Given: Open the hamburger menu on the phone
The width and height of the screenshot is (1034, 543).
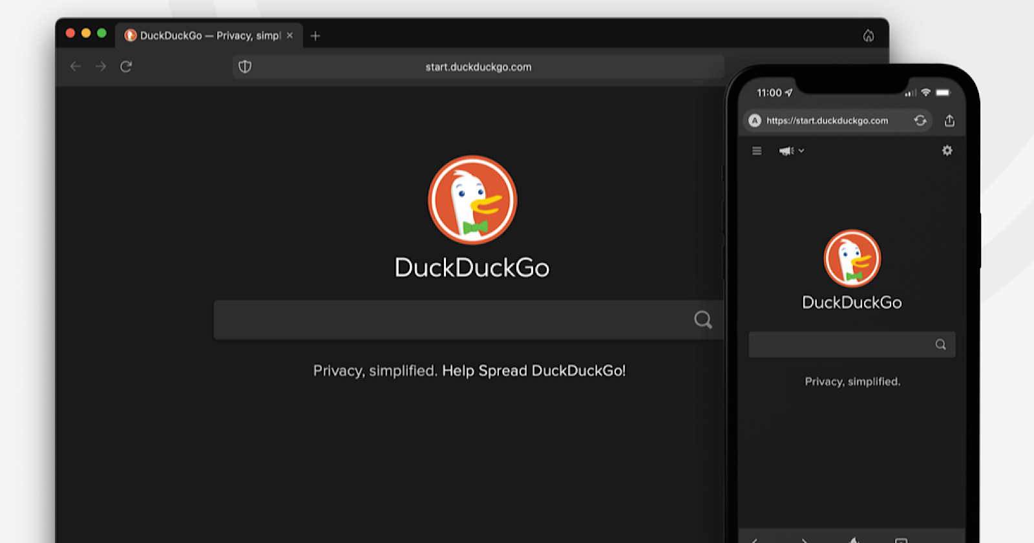Looking at the screenshot, I should coord(757,151).
